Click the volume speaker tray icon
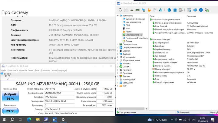The image size is (218, 123). tap(189, 120)
